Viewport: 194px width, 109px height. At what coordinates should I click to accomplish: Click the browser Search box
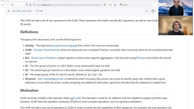pos(135,5)
